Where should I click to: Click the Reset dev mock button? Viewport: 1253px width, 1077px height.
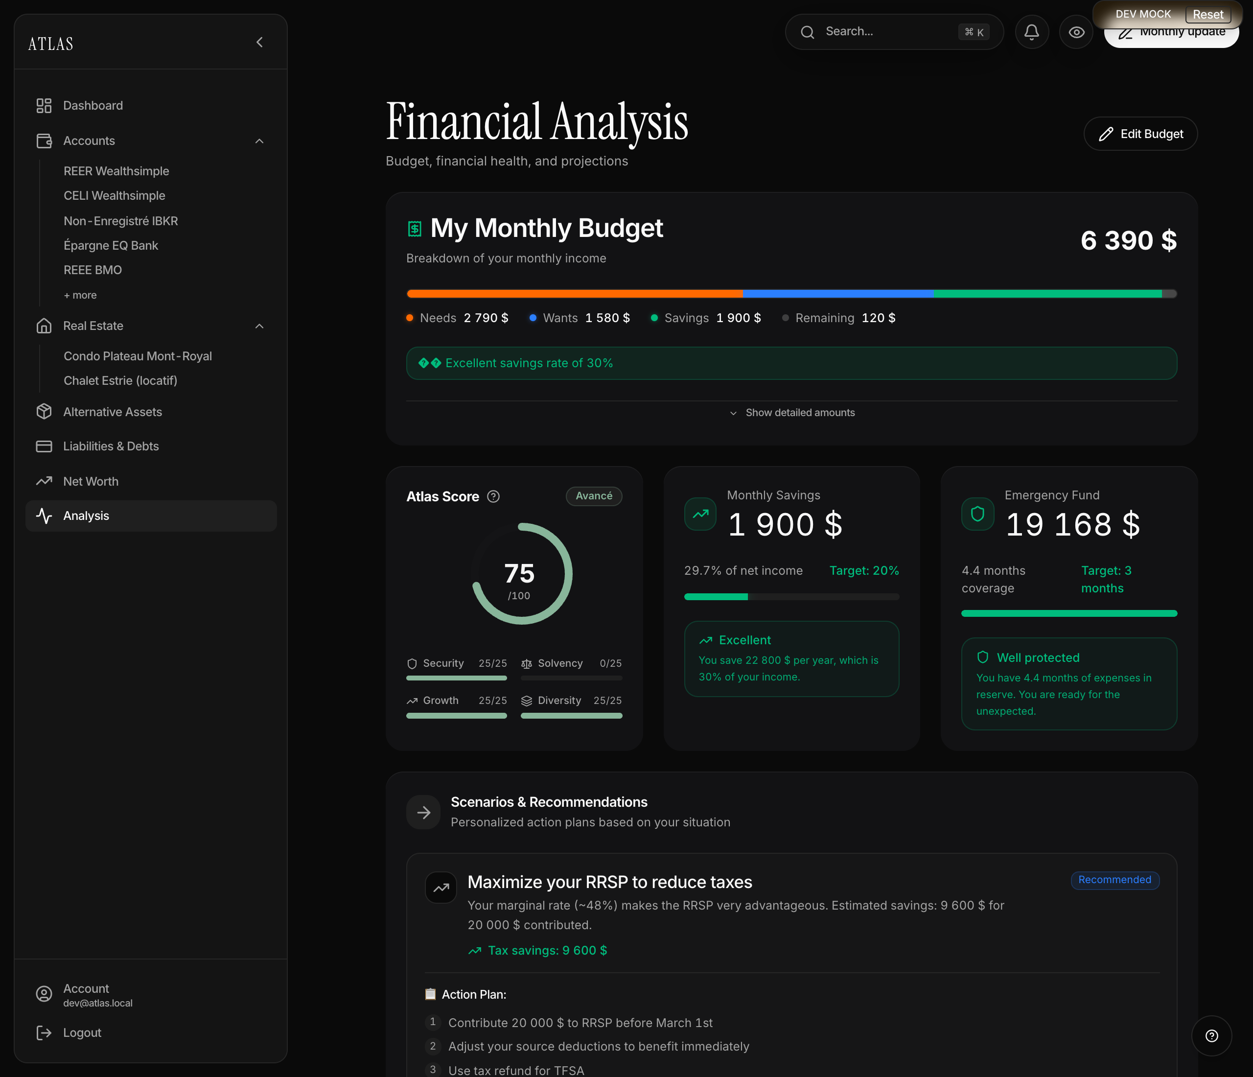(x=1207, y=14)
